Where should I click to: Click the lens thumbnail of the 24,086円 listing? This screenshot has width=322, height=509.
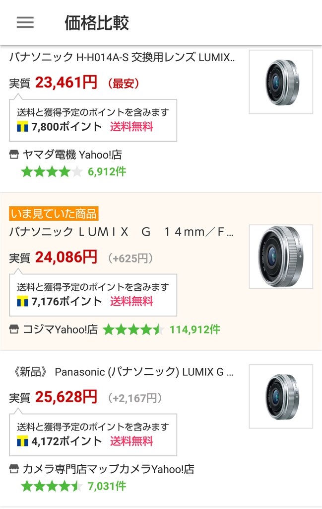point(281,256)
